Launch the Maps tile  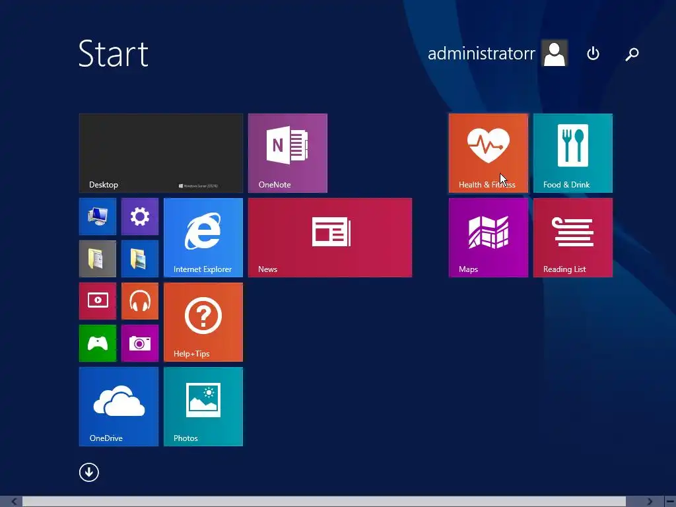(x=488, y=238)
